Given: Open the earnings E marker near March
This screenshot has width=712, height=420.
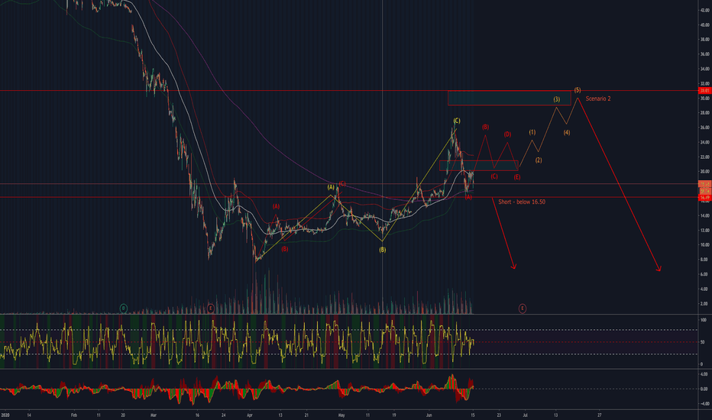Looking at the screenshot, I should (210, 309).
